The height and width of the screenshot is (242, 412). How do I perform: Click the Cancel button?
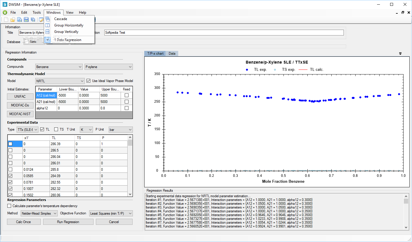(x=114, y=222)
